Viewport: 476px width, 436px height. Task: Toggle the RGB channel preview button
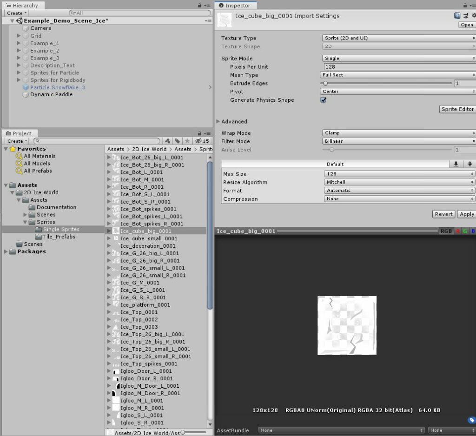pyautogui.click(x=446, y=231)
